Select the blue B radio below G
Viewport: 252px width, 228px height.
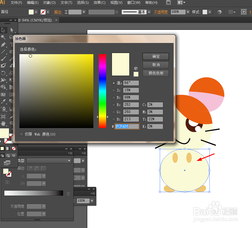[x=114, y=119]
